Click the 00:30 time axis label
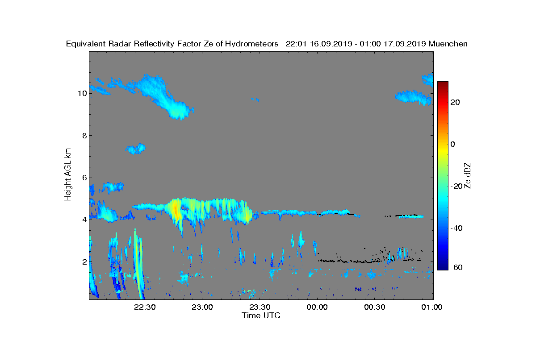This screenshot has width=536, height=357. tap(374, 307)
